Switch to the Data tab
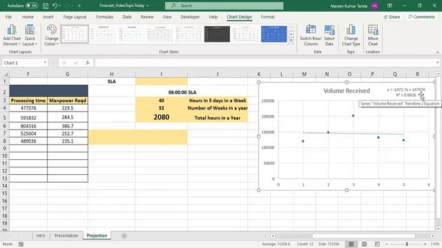This screenshot has width=442, height=248. (x=127, y=17)
